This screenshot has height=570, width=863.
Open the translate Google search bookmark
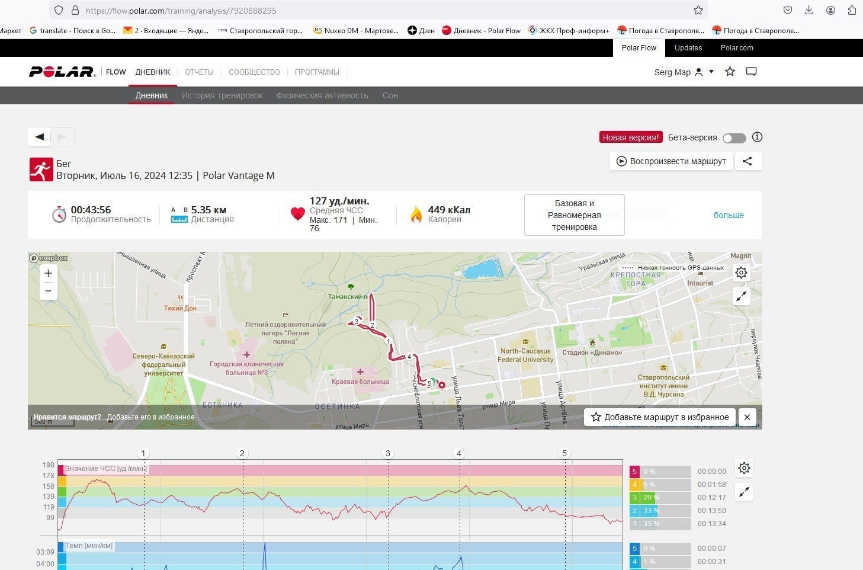pos(72,30)
